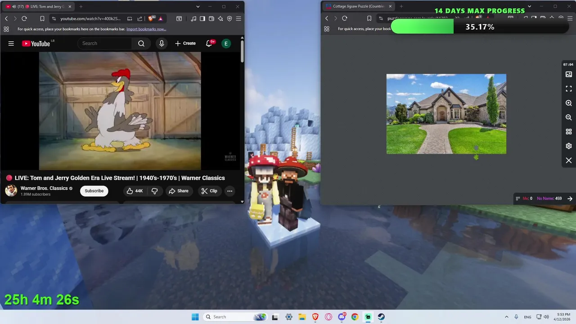Reload the YouTube browser page
Viewport: 576px width, 324px height.
pos(24,18)
